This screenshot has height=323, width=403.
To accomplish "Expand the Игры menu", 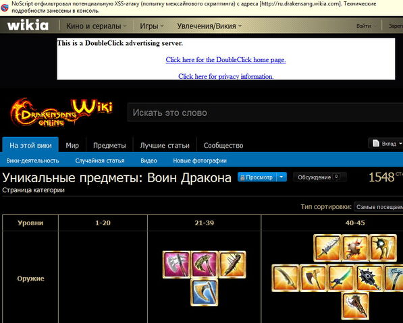I will [x=152, y=26].
